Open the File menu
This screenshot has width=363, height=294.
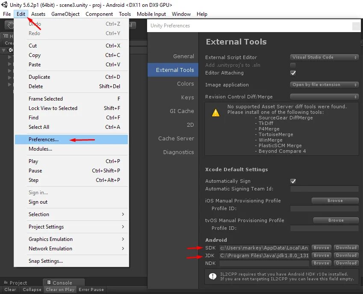(7, 14)
